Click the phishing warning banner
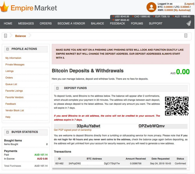 coord(121,54)
